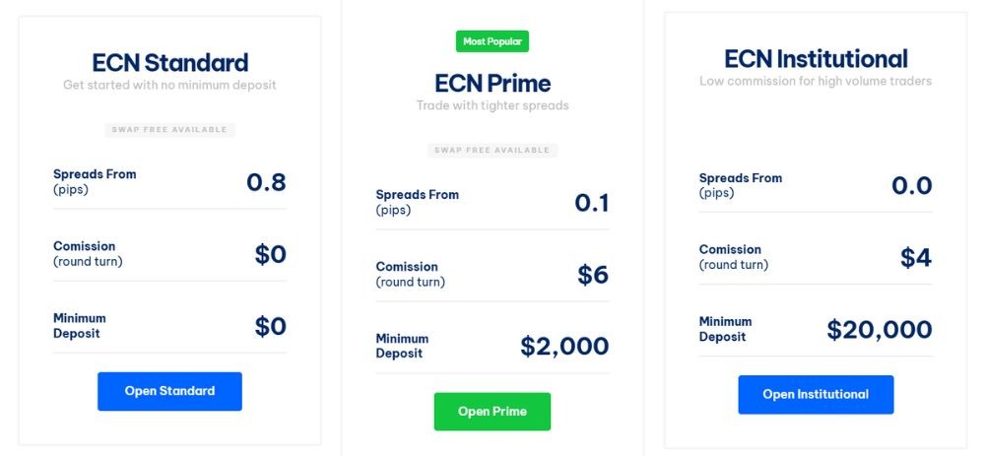985x456 pixels.
Task: Click 'Low commission for high volume traders' subtitle
Action: click(x=816, y=82)
